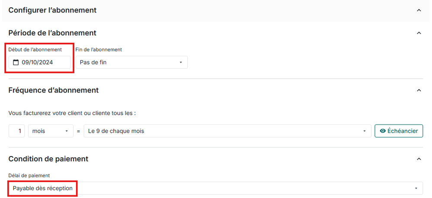Collapse the Fréquence d'abonnement section chevron

point(418,90)
